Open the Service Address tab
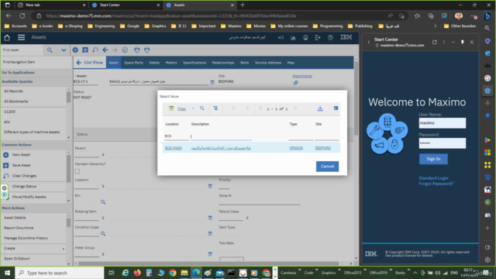This screenshot has width=496, height=279. 268,63
